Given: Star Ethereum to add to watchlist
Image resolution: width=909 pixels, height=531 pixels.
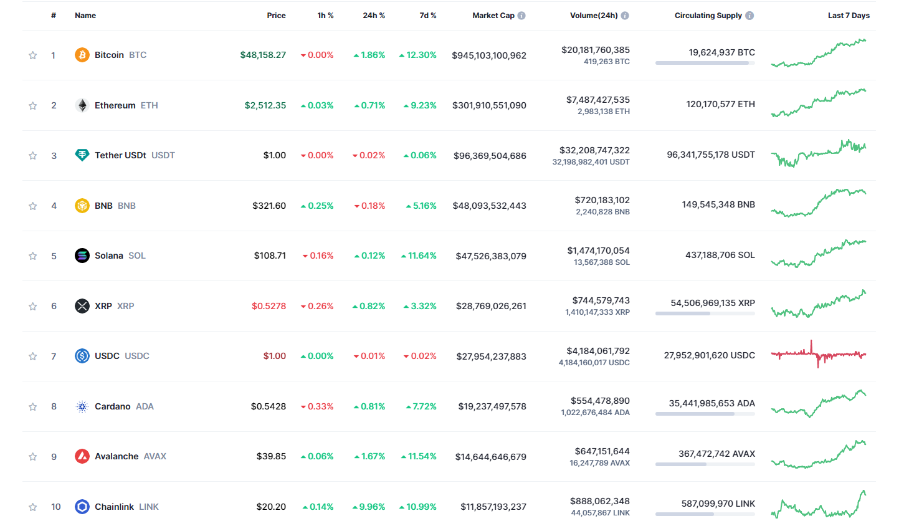Looking at the screenshot, I should pos(33,106).
